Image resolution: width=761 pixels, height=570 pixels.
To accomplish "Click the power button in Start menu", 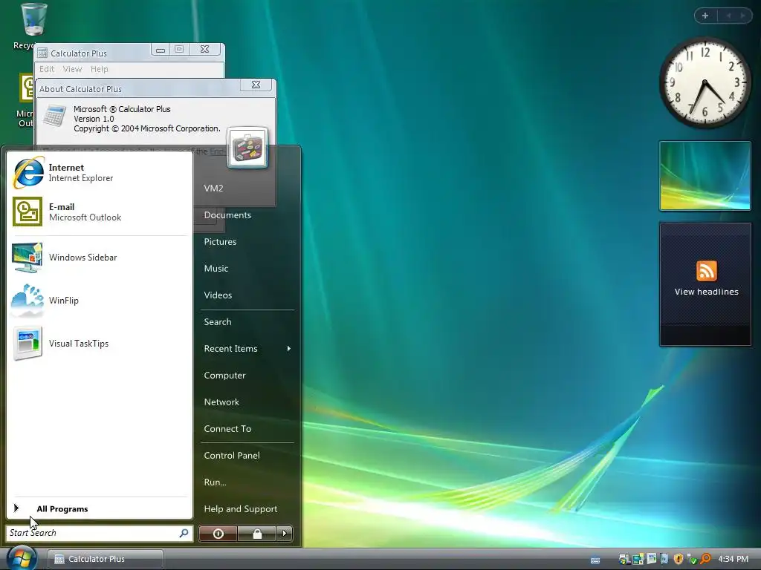I will [218, 534].
